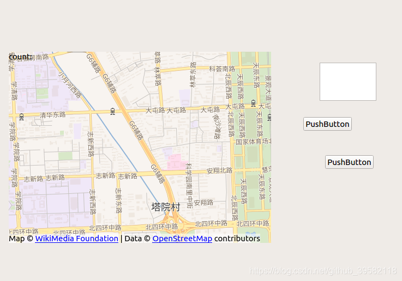Click the subway icon next to G6辅路 crossing
This screenshot has height=281, width=402.
(x=112, y=111)
